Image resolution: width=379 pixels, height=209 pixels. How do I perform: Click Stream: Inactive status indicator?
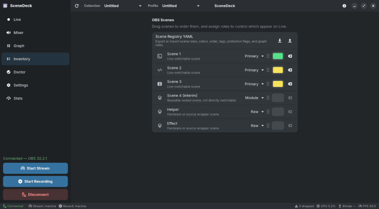(x=42, y=206)
